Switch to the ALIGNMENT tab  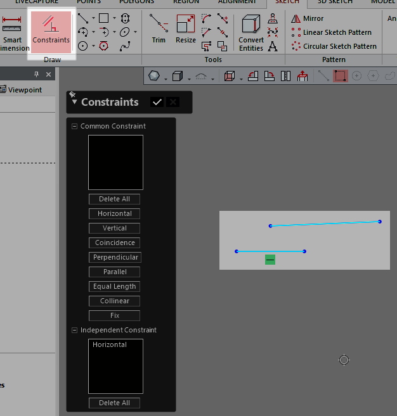pyautogui.click(x=237, y=2)
